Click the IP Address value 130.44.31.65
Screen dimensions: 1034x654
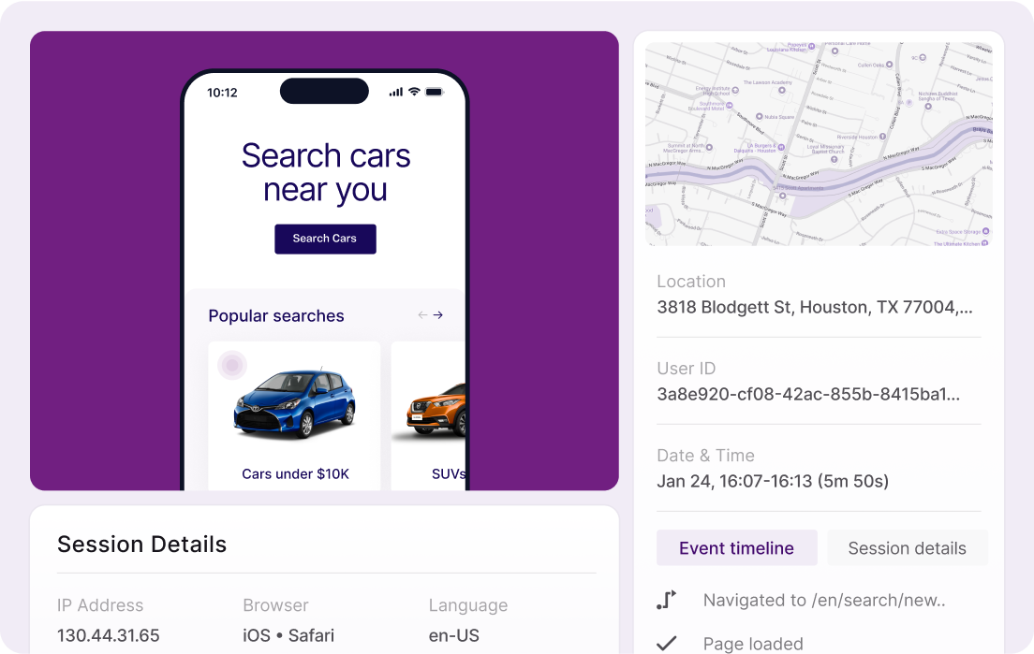point(108,635)
